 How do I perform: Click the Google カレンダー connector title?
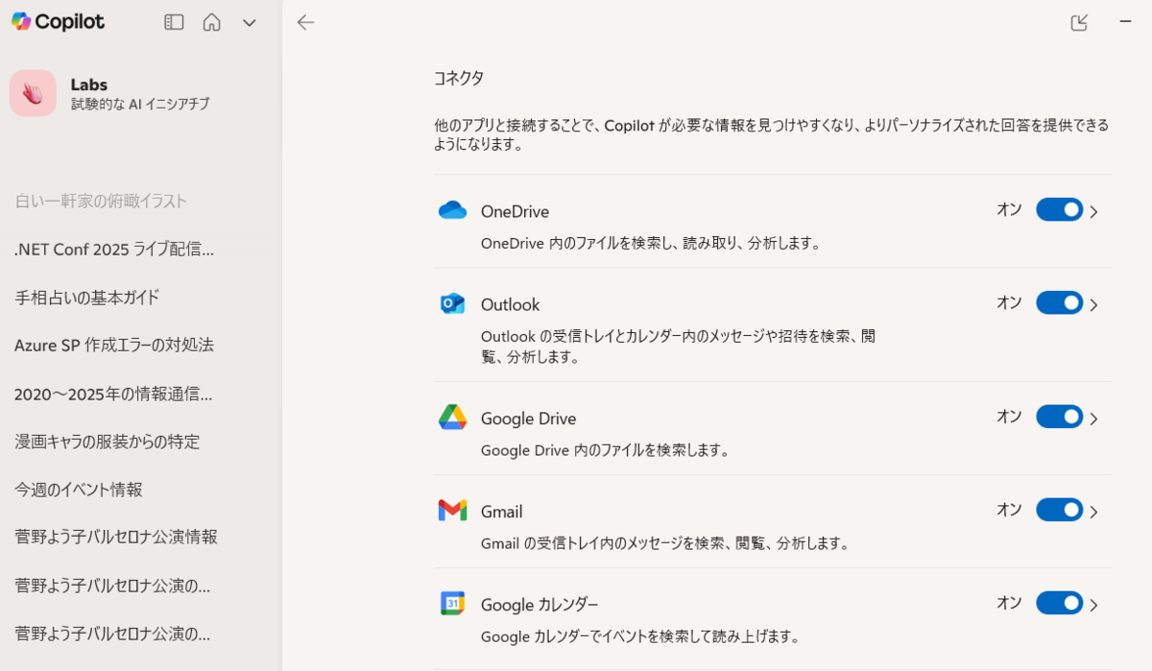click(540, 605)
